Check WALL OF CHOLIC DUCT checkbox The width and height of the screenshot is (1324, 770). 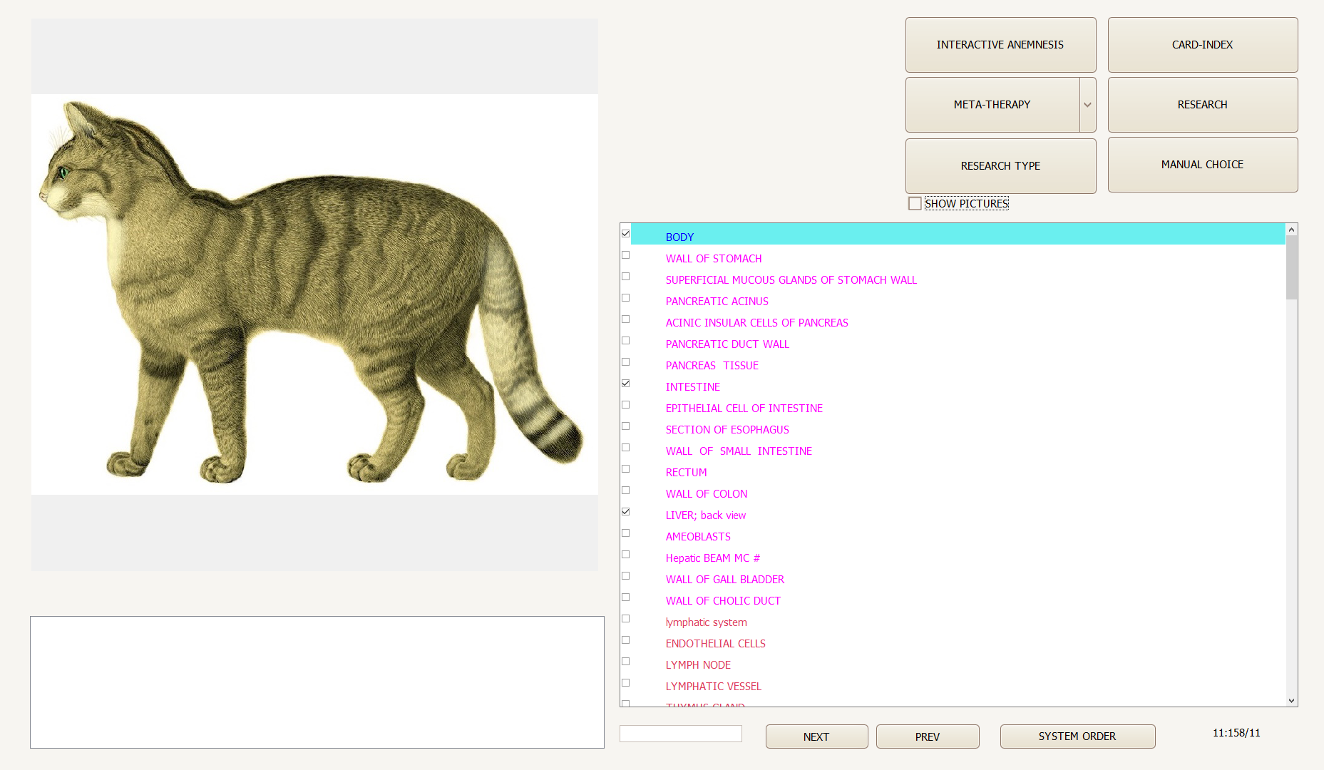pyautogui.click(x=625, y=597)
